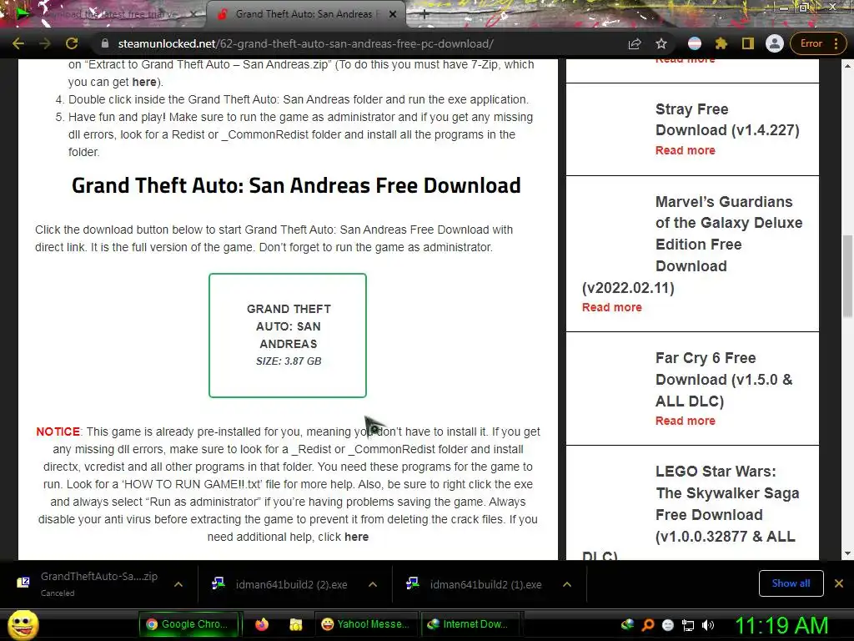Click the page vertical scrollbar thumb
The image size is (854, 641).
[847, 275]
